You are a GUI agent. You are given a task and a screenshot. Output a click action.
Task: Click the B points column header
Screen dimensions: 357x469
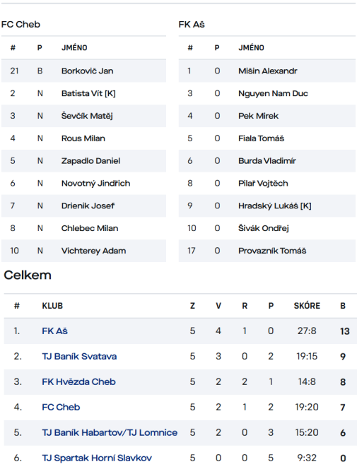click(x=343, y=306)
